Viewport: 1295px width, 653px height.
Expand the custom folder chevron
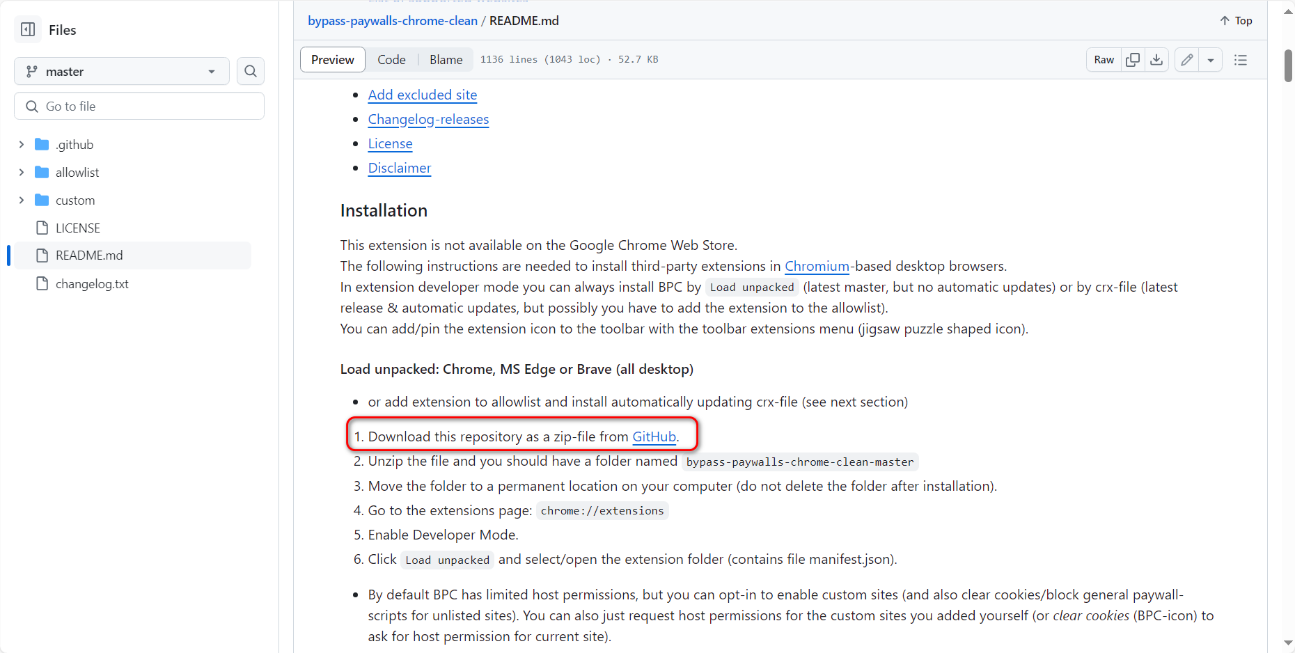(x=22, y=200)
